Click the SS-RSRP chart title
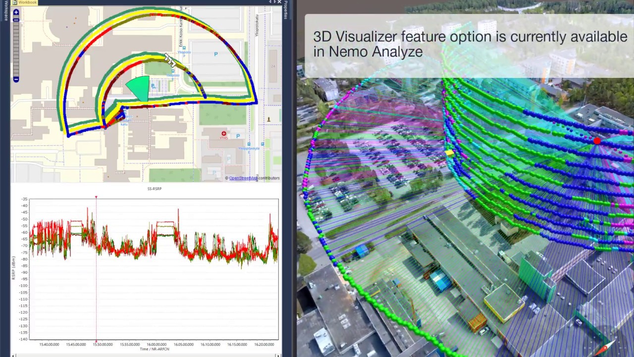This screenshot has height=357, width=634. click(155, 189)
